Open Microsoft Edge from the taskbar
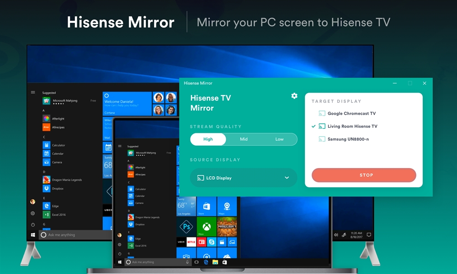 [x=206, y=263]
